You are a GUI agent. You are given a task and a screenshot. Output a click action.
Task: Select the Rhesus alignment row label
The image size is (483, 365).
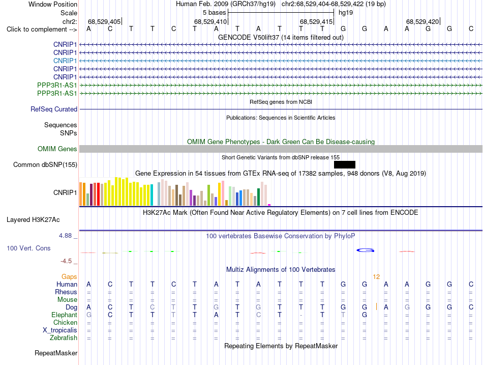[x=66, y=292]
